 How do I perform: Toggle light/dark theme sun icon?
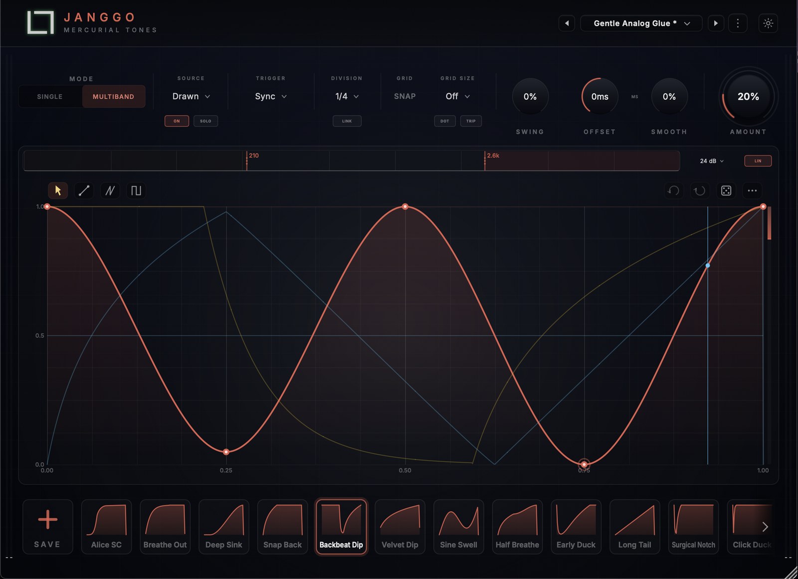coord(768,23)
